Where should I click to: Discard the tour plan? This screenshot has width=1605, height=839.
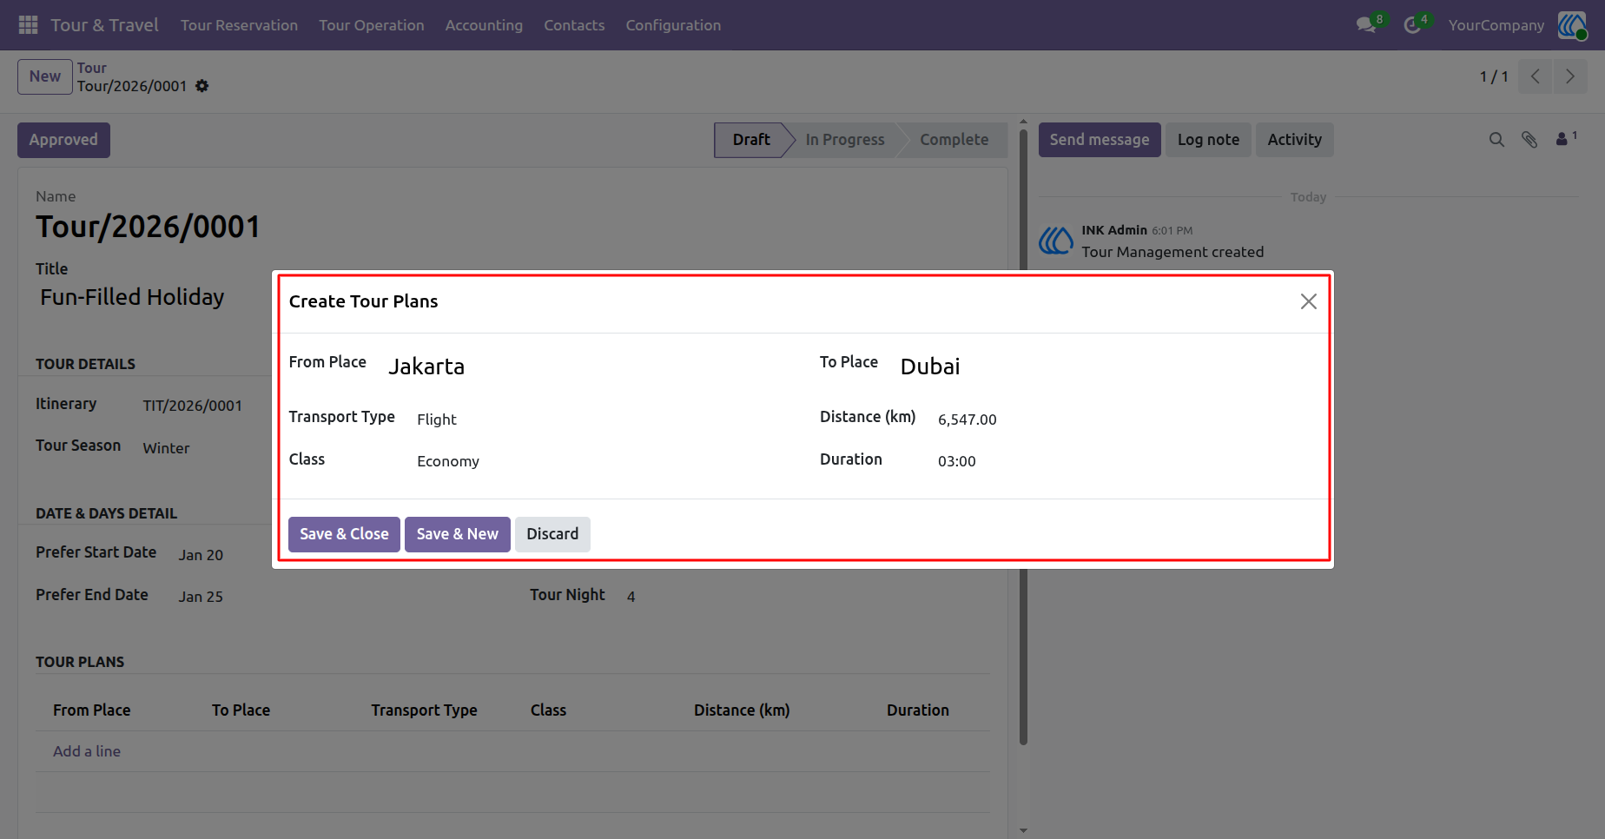[x=552, y=534]
